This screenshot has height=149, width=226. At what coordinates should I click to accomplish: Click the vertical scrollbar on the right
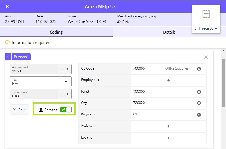[223, 83]
